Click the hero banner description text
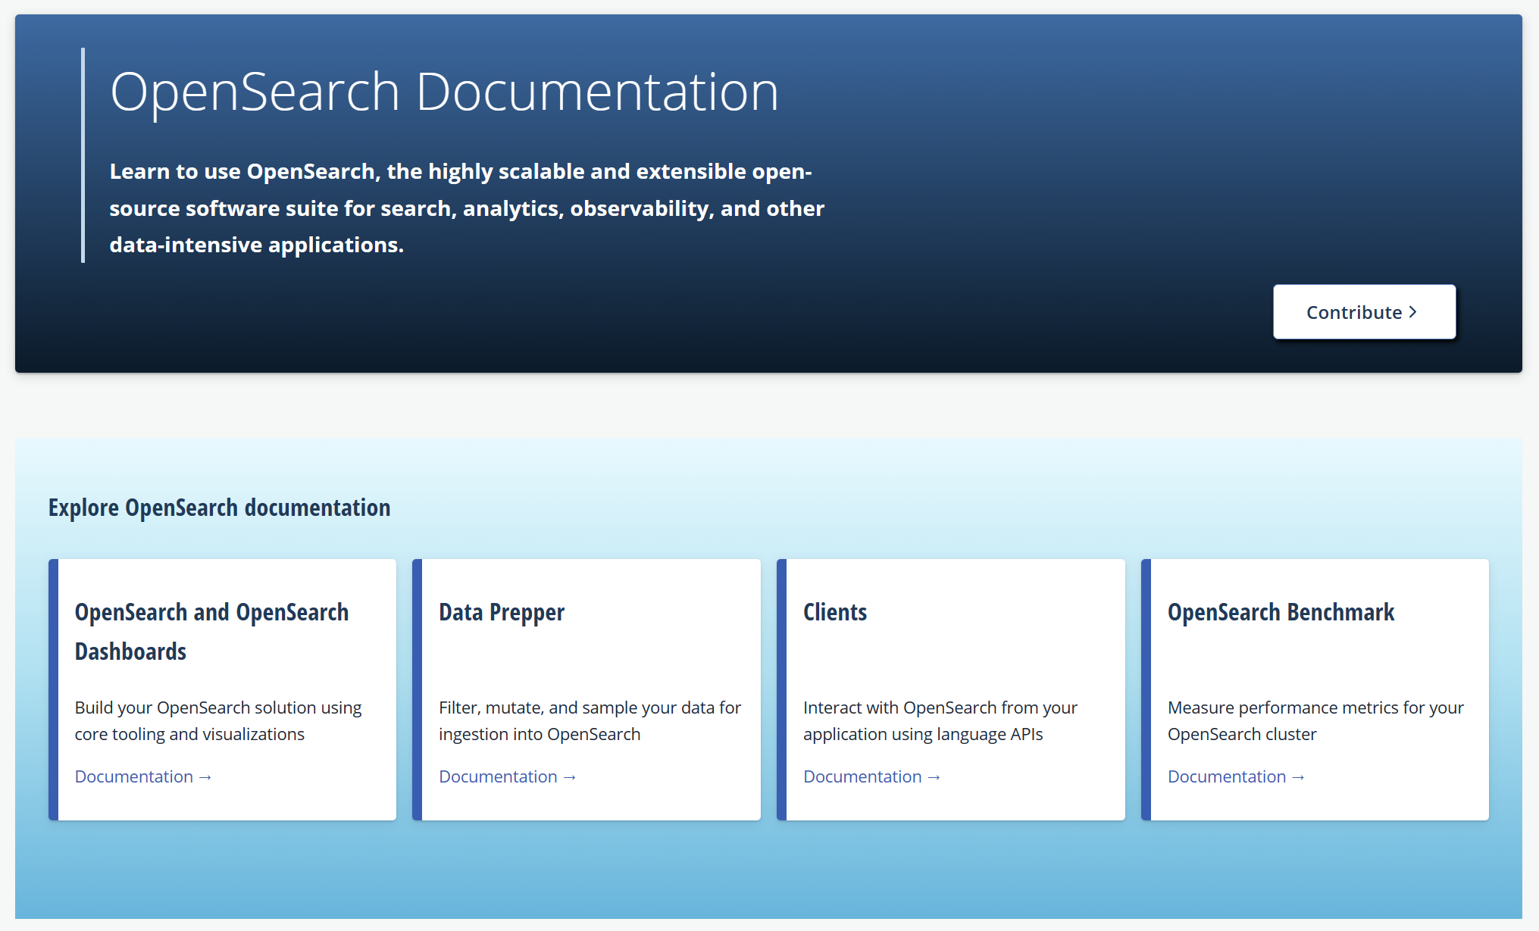 point(466,208)
